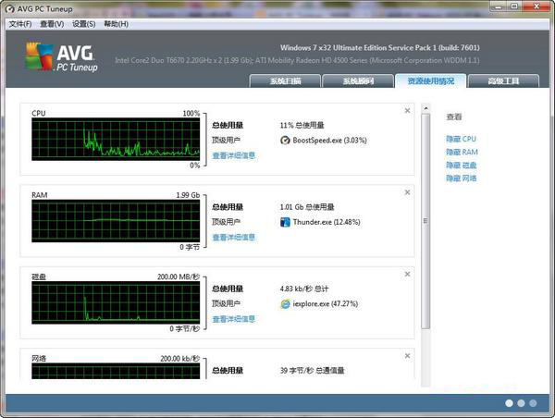Viewport: 555px width, 418px height.
Task: Click the 1.01 Gb 总使用量 value
Action: pos(307,207)
